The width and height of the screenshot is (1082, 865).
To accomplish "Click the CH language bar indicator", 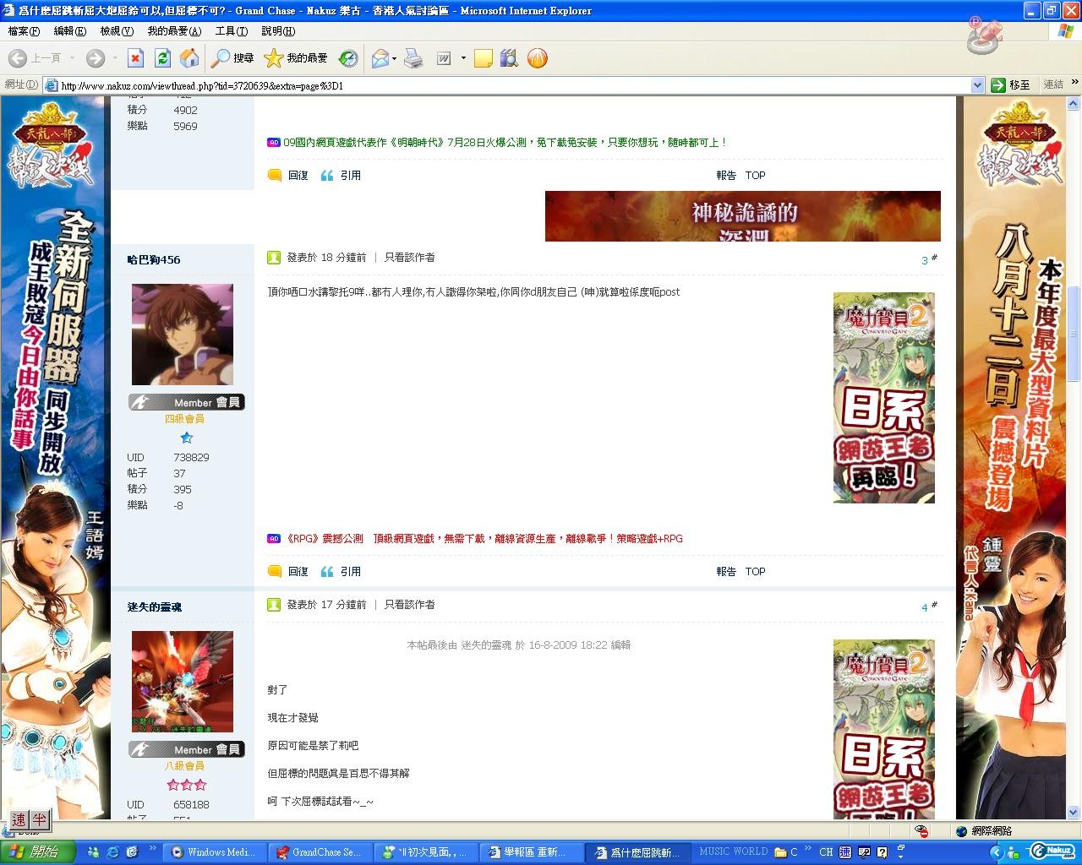I will click(826, 852).
